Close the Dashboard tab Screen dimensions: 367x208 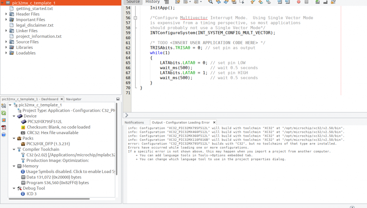[62, 99]
